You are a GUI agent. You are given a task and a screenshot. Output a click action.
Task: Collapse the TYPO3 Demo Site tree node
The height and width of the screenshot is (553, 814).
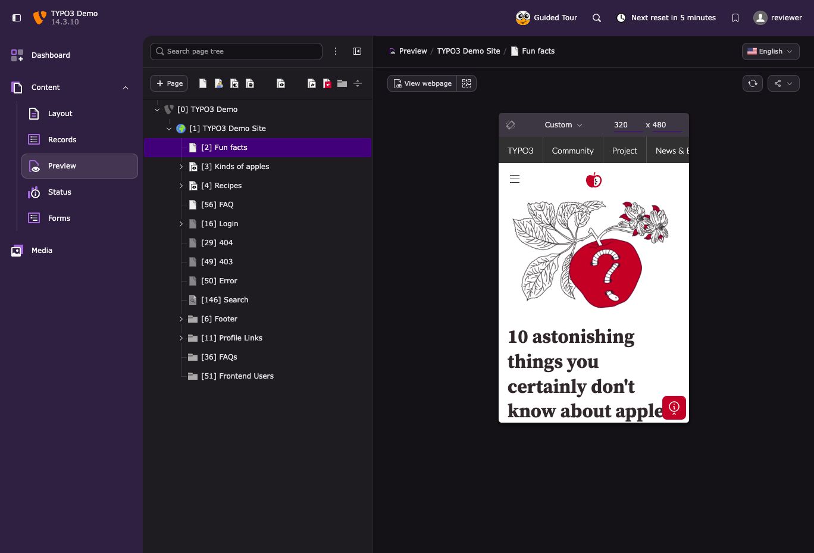pyautogui.click(x=169, y=129)
